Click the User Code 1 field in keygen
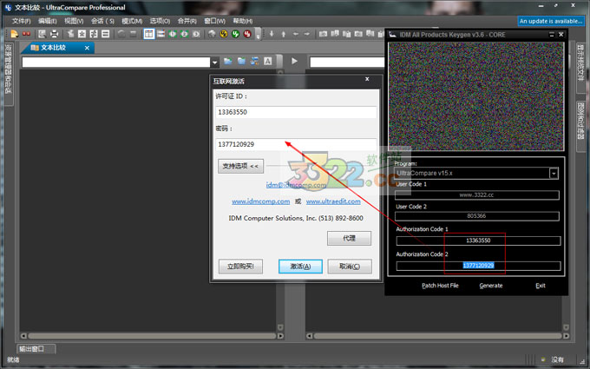 (476, 195)
